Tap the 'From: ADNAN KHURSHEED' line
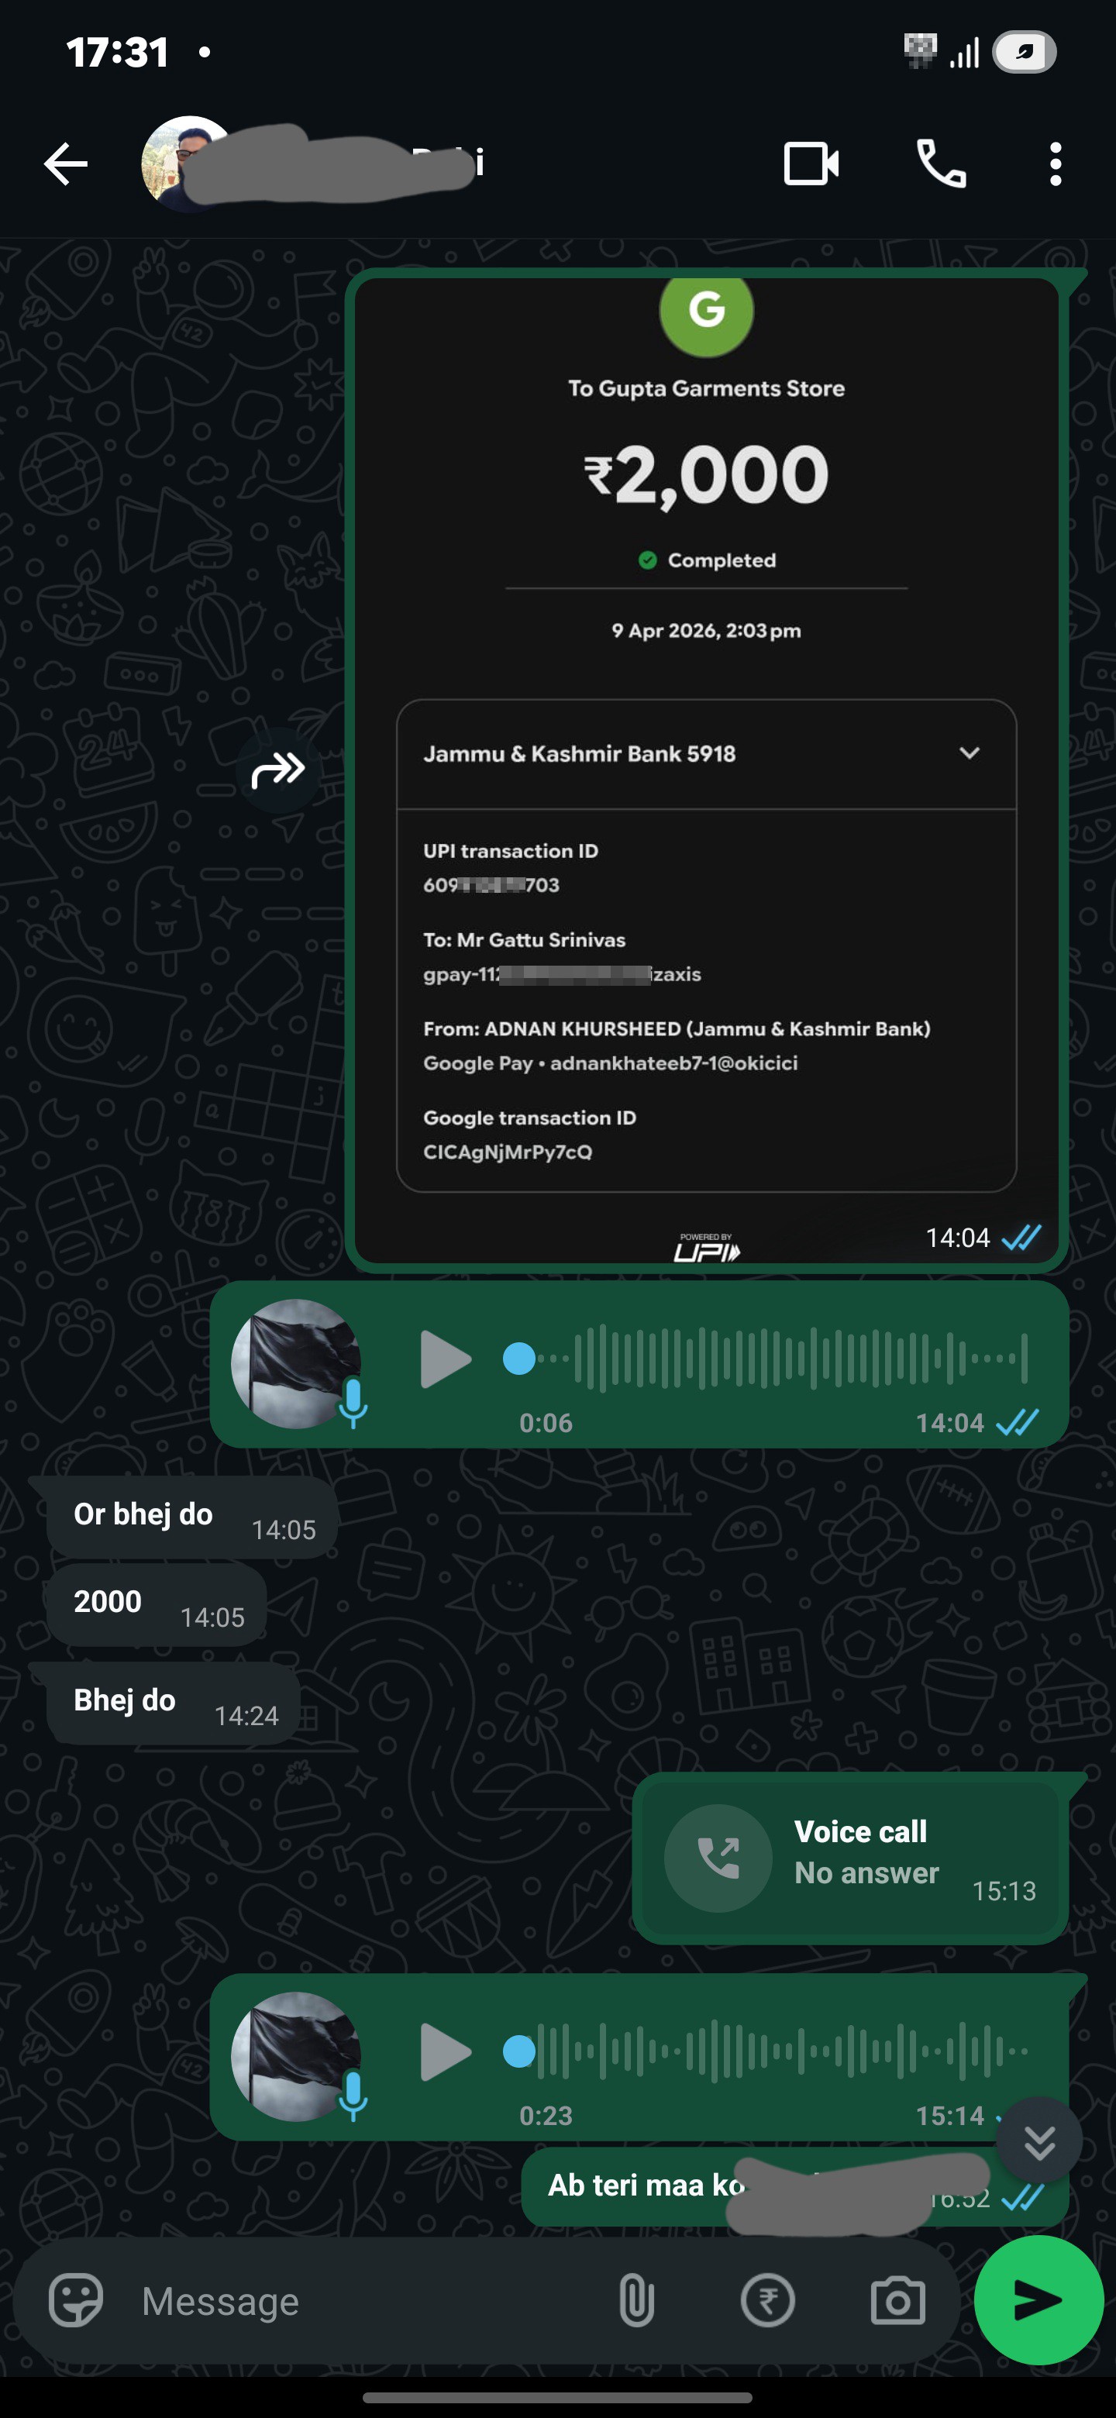 click(x=677, y=1028)
